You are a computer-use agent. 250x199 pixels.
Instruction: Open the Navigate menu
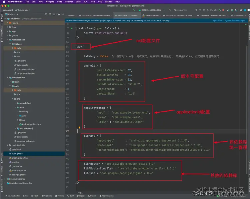pos(50,2)
